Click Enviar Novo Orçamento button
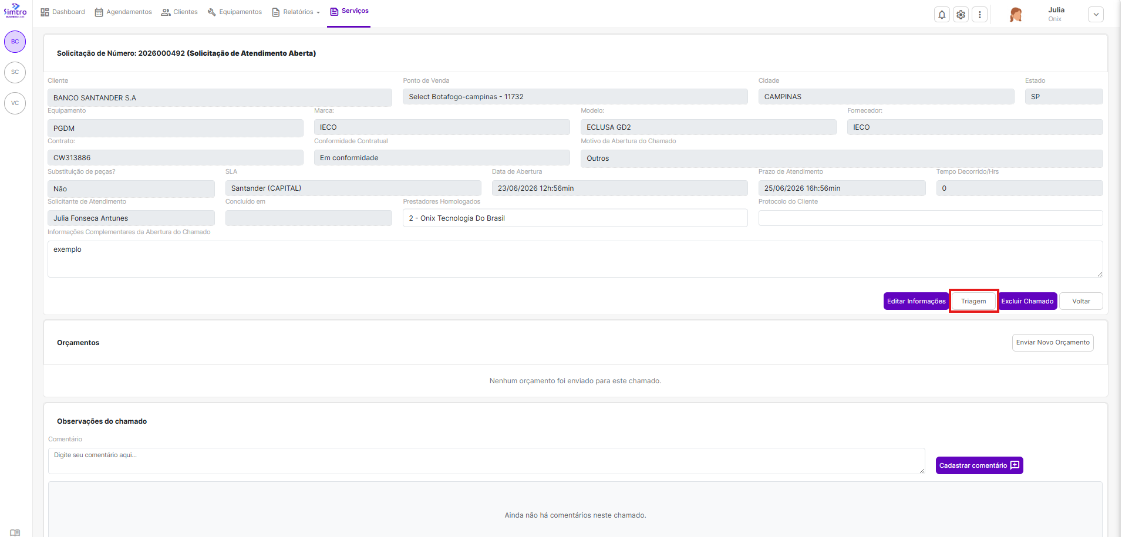Screen dimensions: 1122x537 click(x=1053, y=343)
